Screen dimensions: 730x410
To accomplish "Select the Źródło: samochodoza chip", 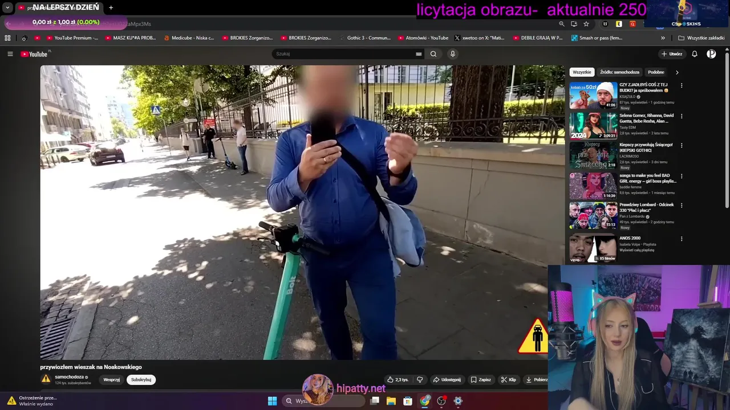I will coord(619,72).
